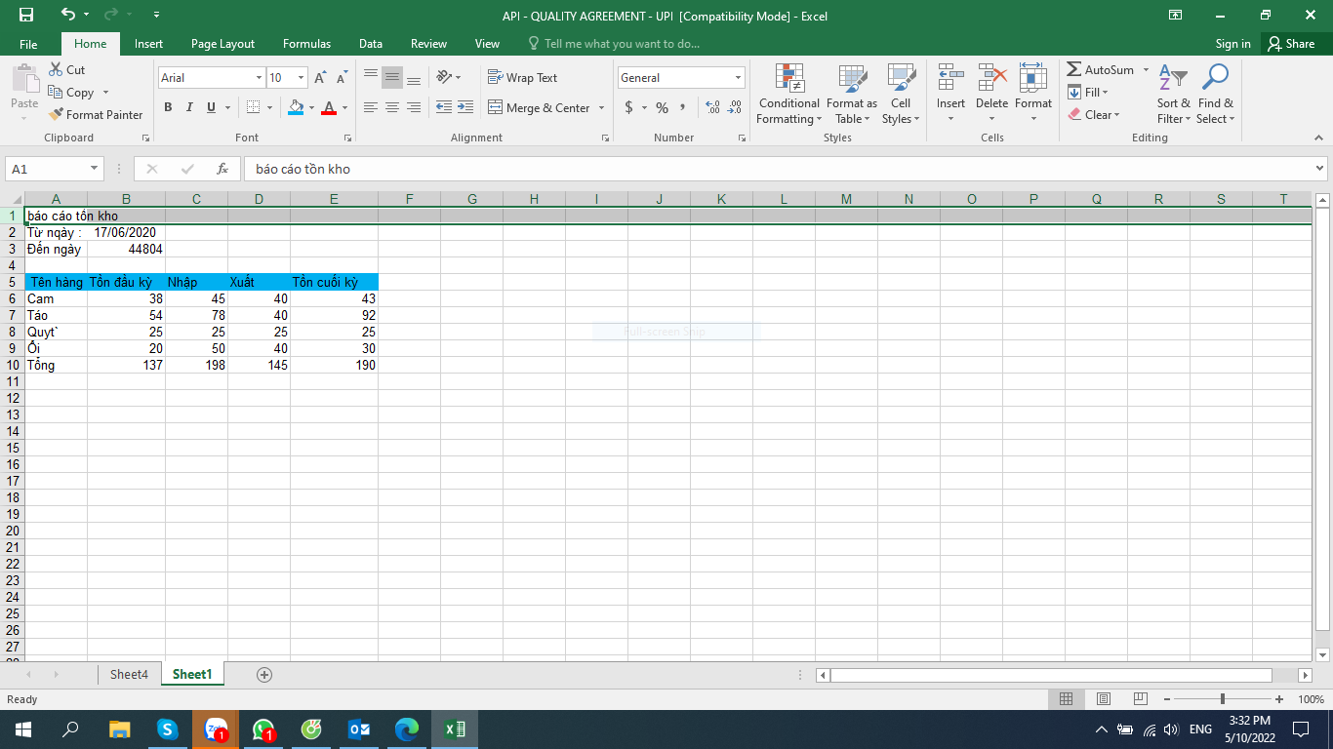The width and height of the screenshot is (1333, 749).
Task: Click the AutoSum sigma icon
Action: click(x=1074, y=70)
